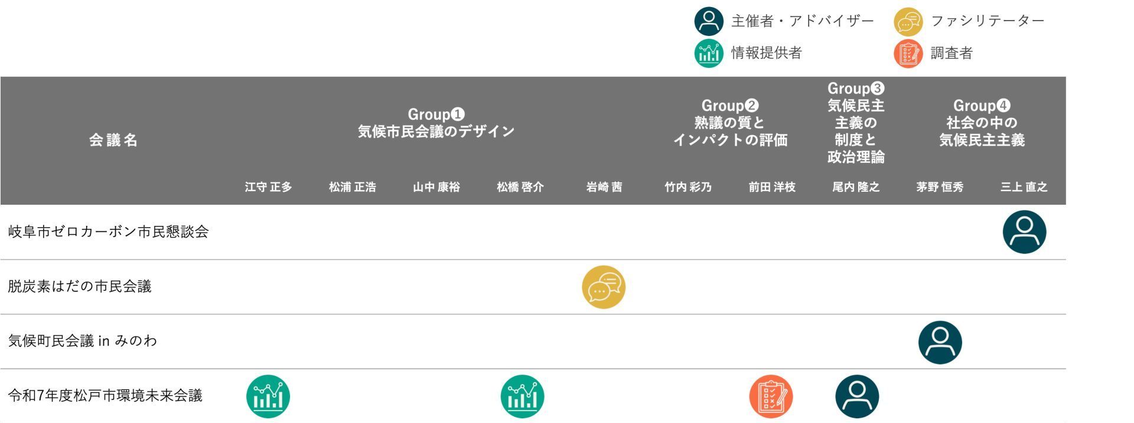Click the Group❶ 気候市民会議のデザイン header
This screenshot has width=1134, height=423.
click(x=436, y=123)
